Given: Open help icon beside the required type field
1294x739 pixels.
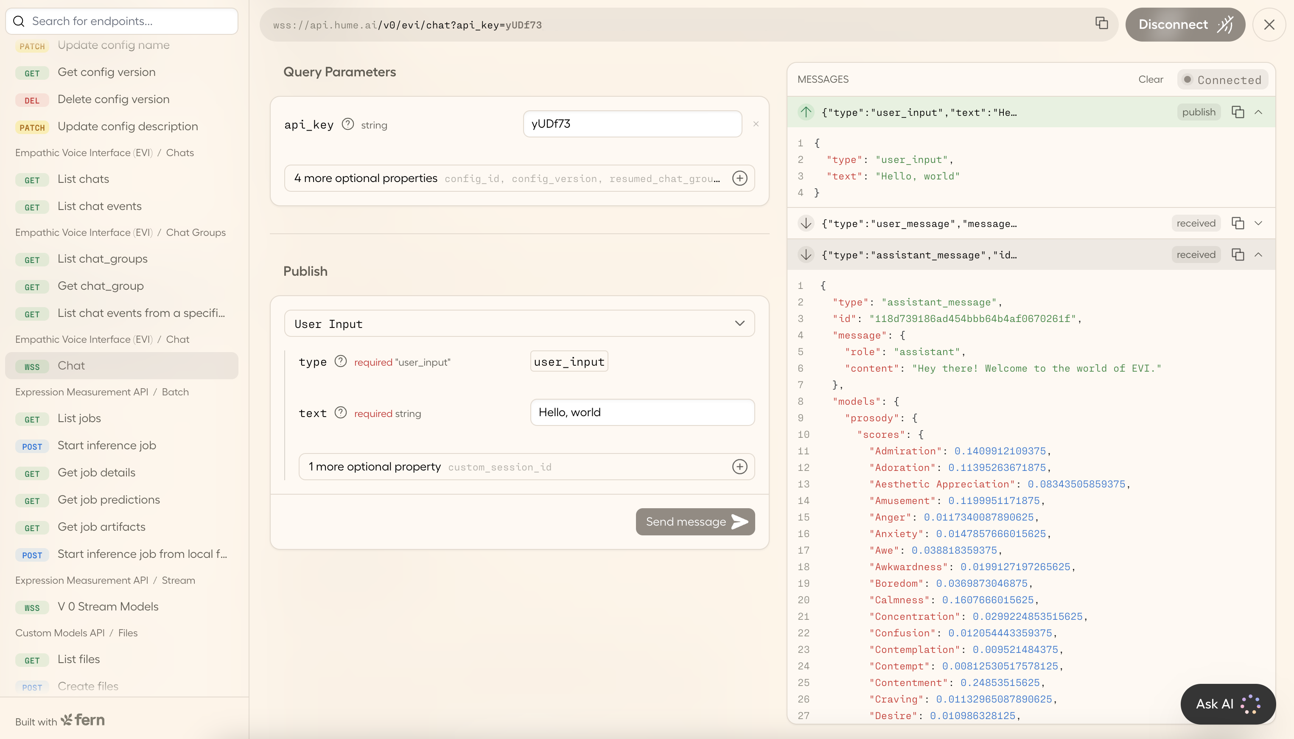Looking at the screenshot, I should 340,361.
